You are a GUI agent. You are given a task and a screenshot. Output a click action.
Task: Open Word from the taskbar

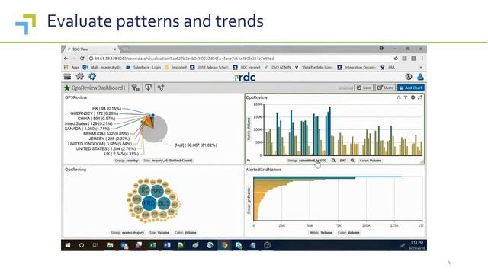point(167,245)
